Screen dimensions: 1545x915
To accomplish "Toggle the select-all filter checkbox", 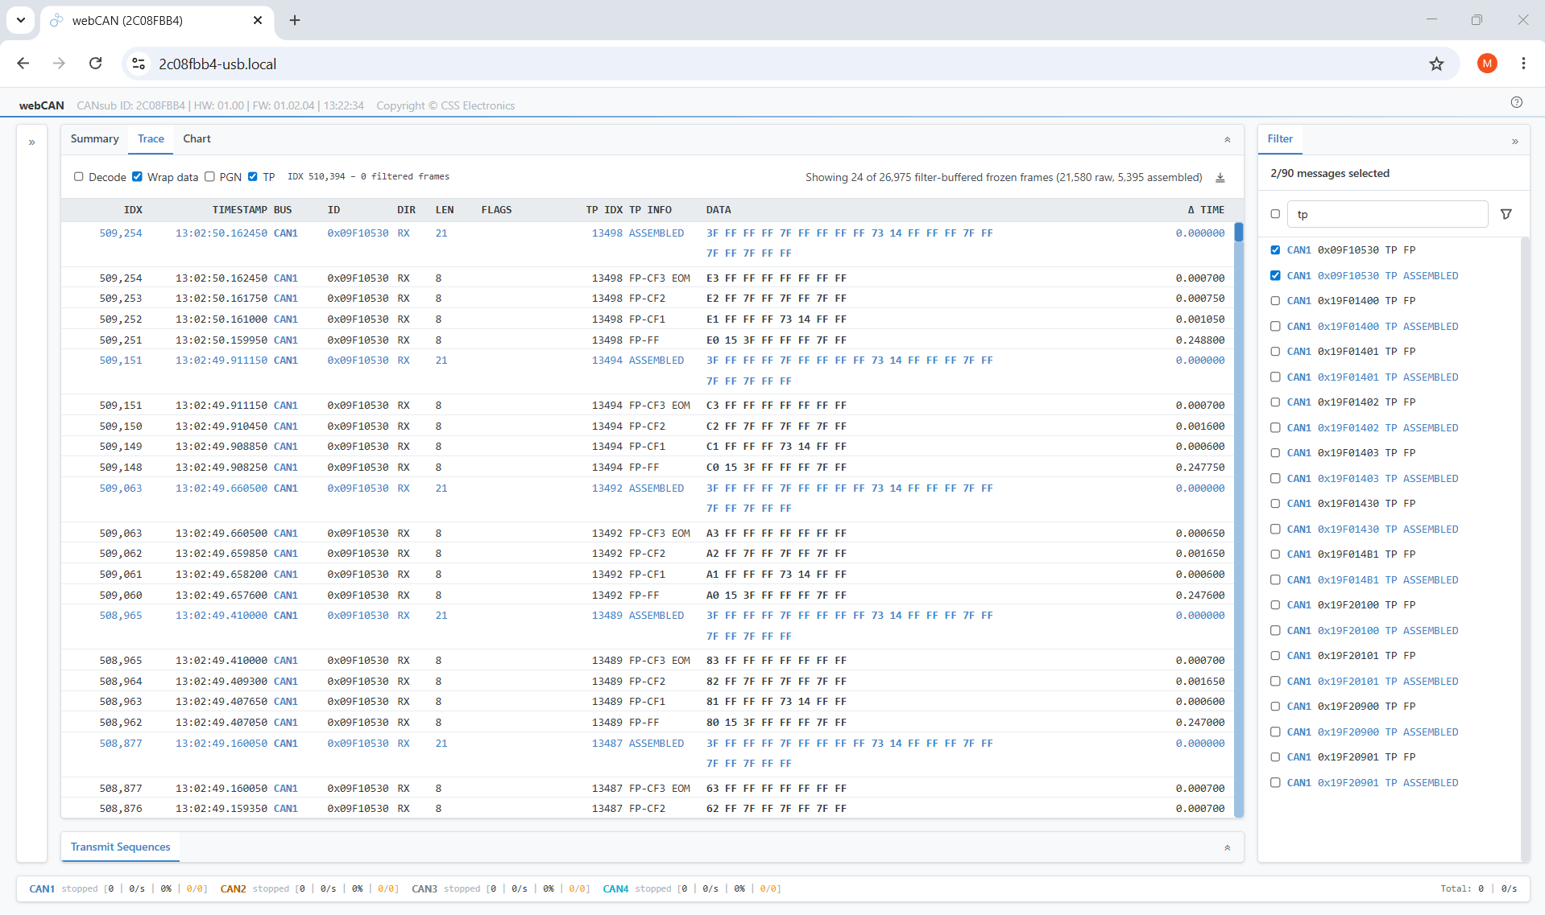I will click(x=1275, y=214).
